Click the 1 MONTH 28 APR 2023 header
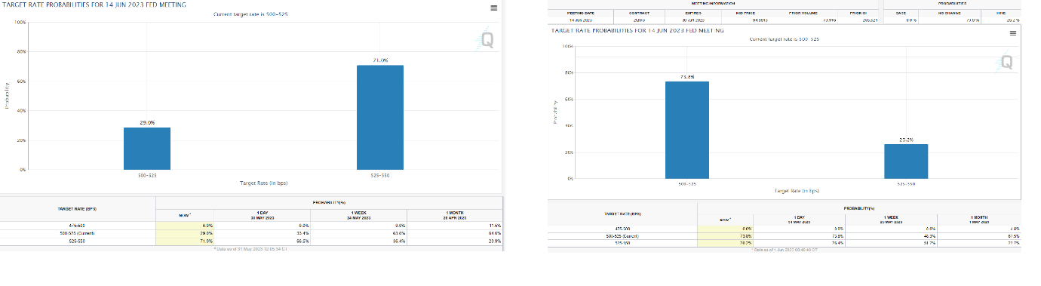1041x286 pixels. point(455,215)
